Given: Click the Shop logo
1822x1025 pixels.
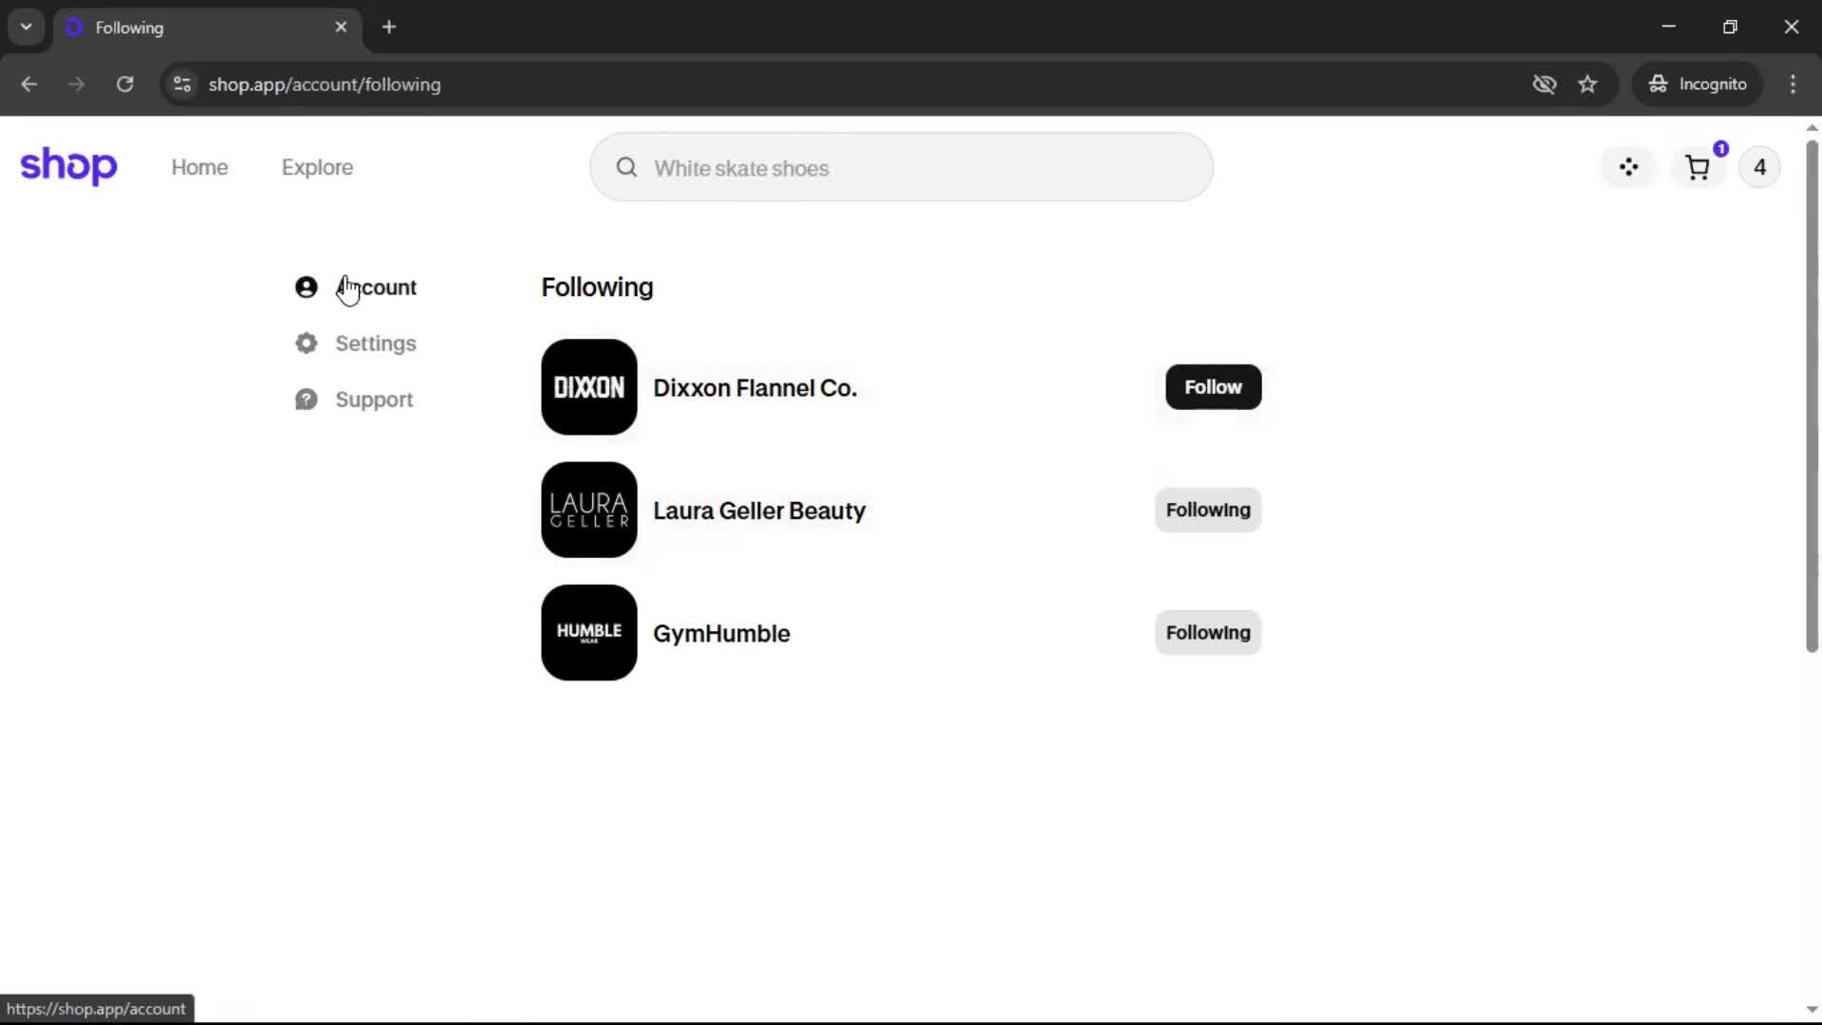Looking at the screenshot, I should [68, 166].
